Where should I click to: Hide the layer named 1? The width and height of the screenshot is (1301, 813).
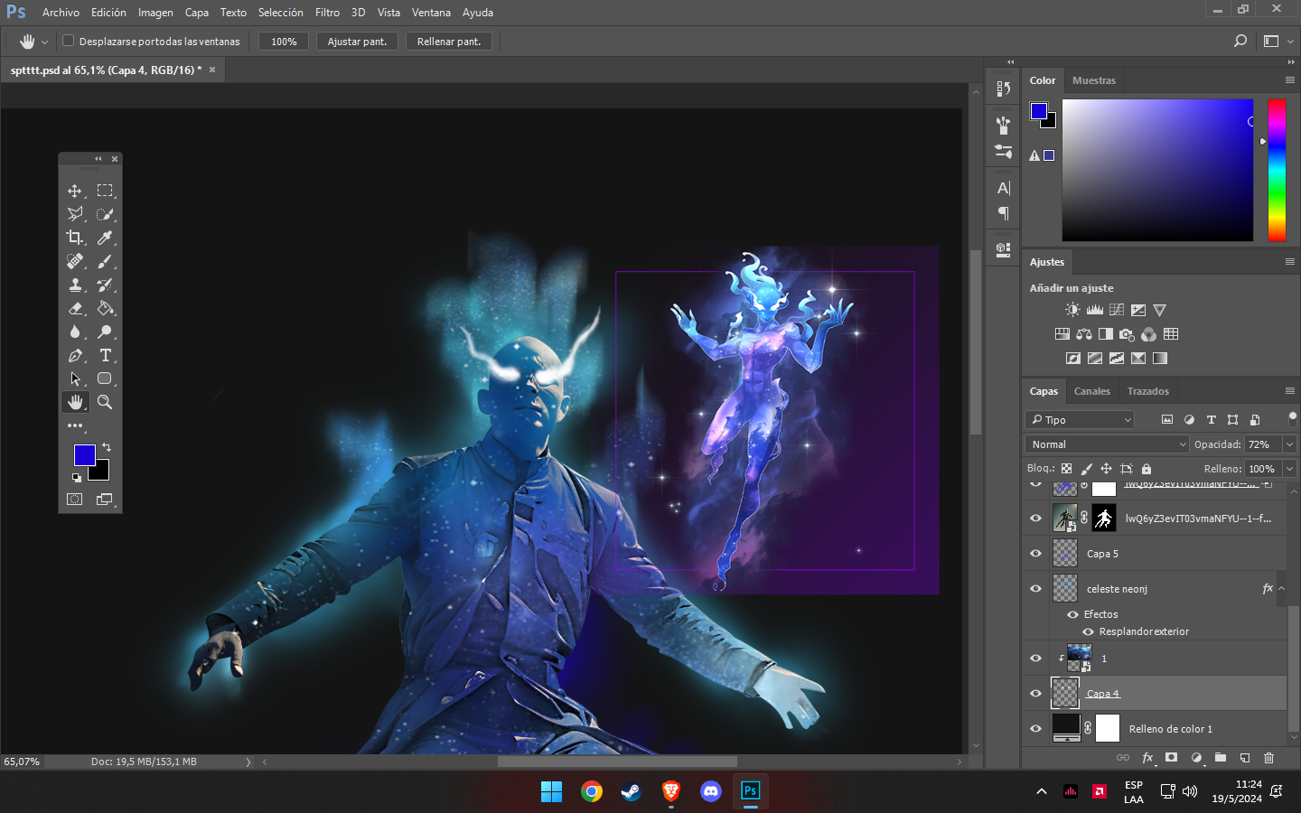point(1036,658)
